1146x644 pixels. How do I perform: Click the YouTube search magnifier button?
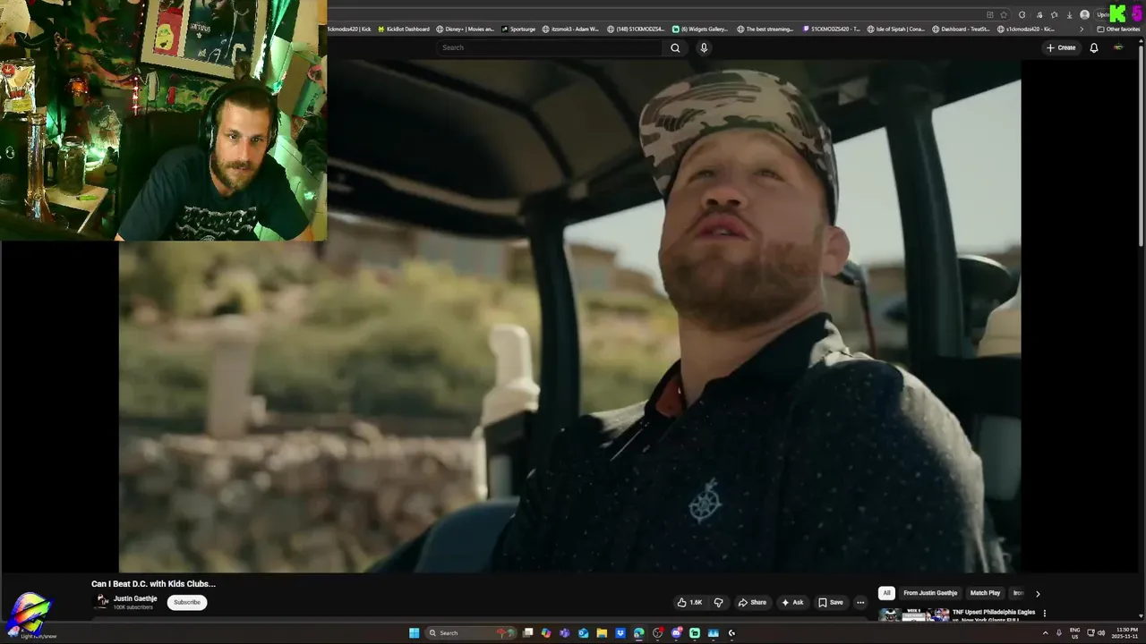pos(675,47)
